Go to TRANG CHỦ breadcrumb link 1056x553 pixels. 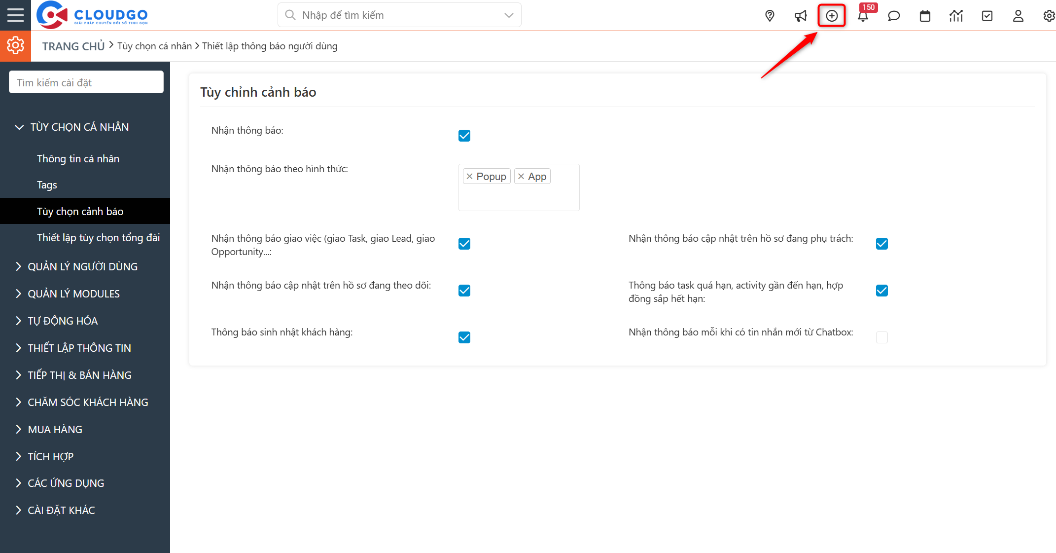(73, 46)
